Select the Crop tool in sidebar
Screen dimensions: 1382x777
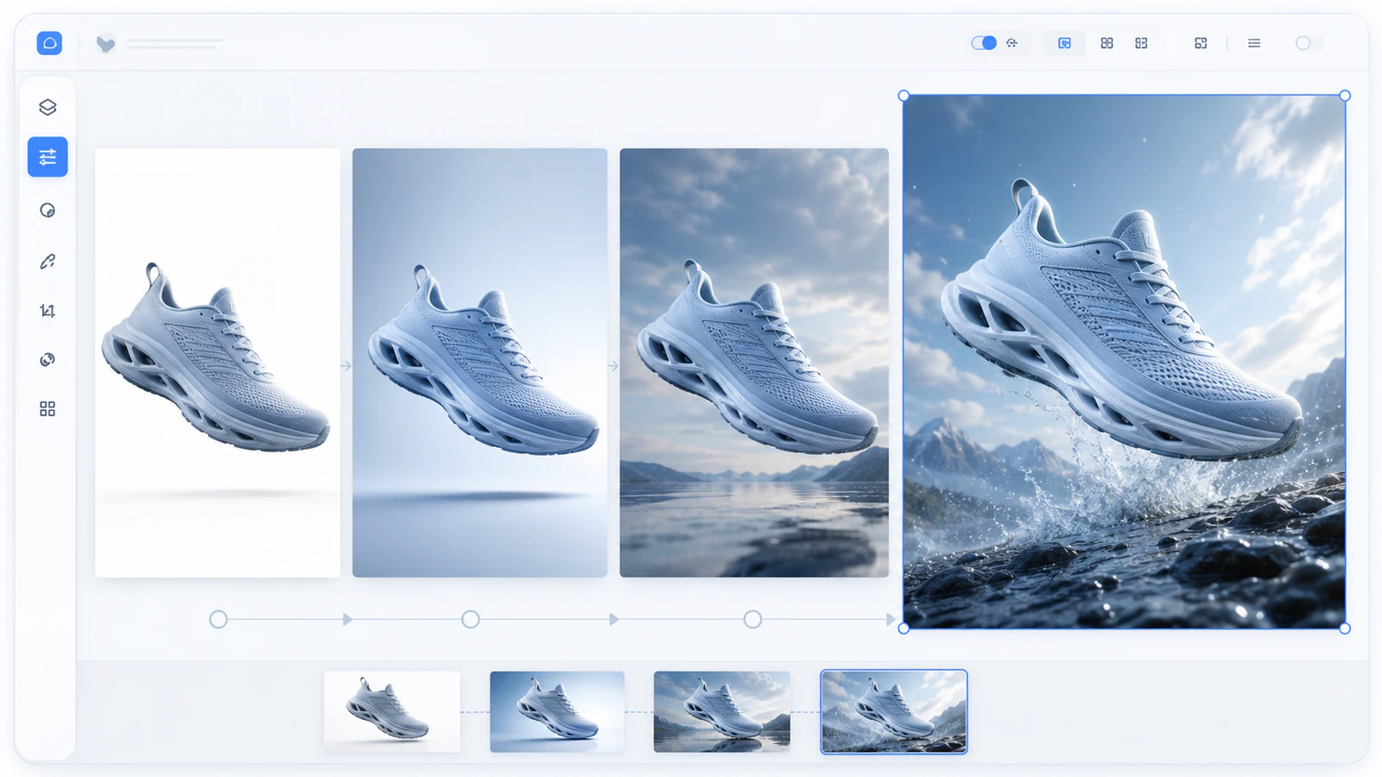pos(48,311)
